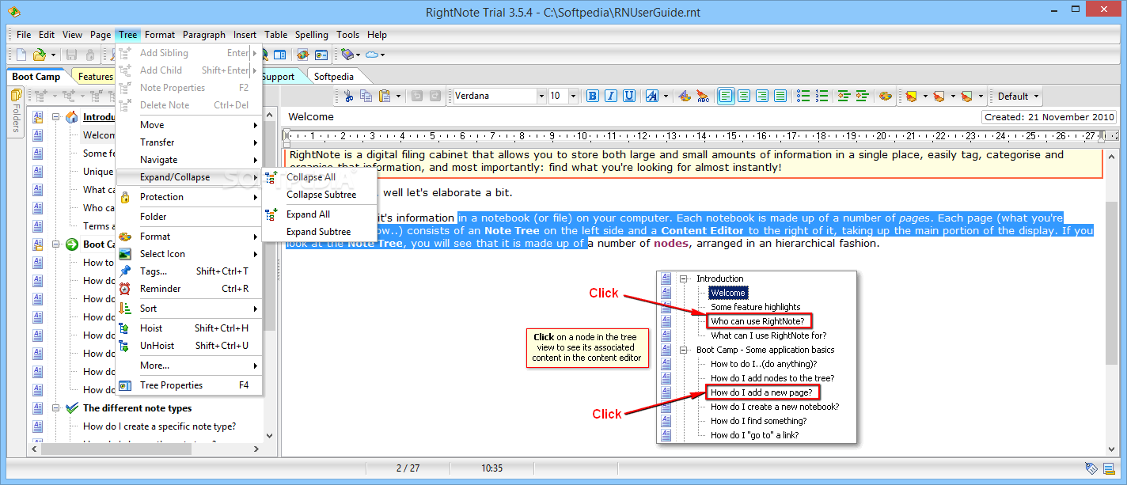Choose Tree Properties menu entry
The height and width of the screenshot is (485, 1127).
click(188, 385)
